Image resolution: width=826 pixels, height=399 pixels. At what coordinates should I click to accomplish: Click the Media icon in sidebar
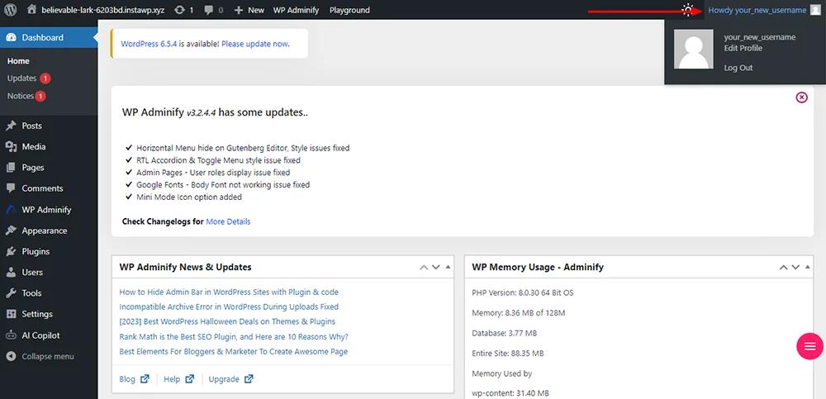[x=11, y=146]
